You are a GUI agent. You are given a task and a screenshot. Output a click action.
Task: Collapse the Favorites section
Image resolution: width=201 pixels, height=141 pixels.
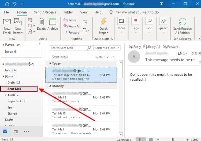pyautogui.click(x=3, y=45)
